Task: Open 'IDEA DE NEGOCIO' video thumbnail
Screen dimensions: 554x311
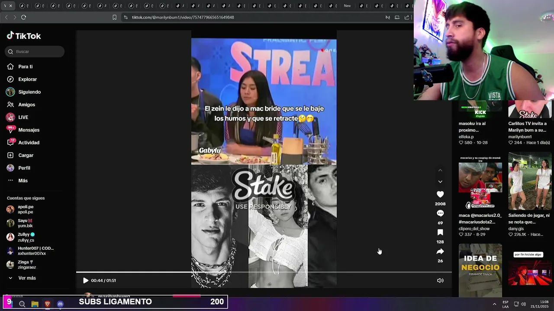Action: click(x=480, y=270)
